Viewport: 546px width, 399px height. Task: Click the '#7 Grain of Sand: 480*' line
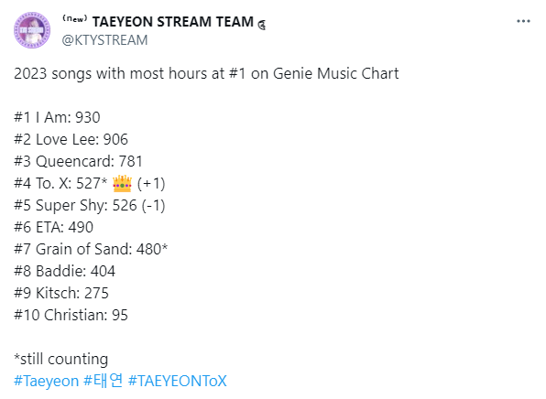[x=91, y=250]
